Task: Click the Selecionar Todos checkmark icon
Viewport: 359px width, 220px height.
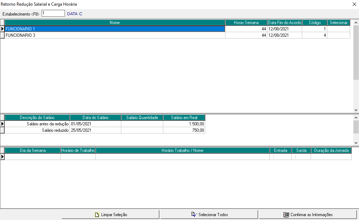Action: point(194,214)
